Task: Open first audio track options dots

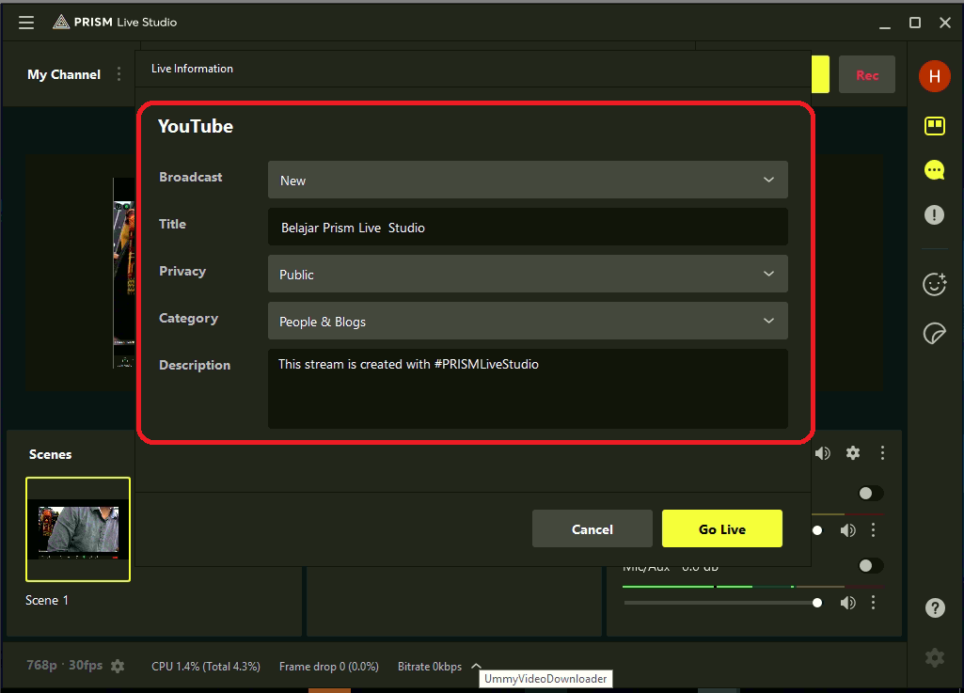Action: click(873, 530)
